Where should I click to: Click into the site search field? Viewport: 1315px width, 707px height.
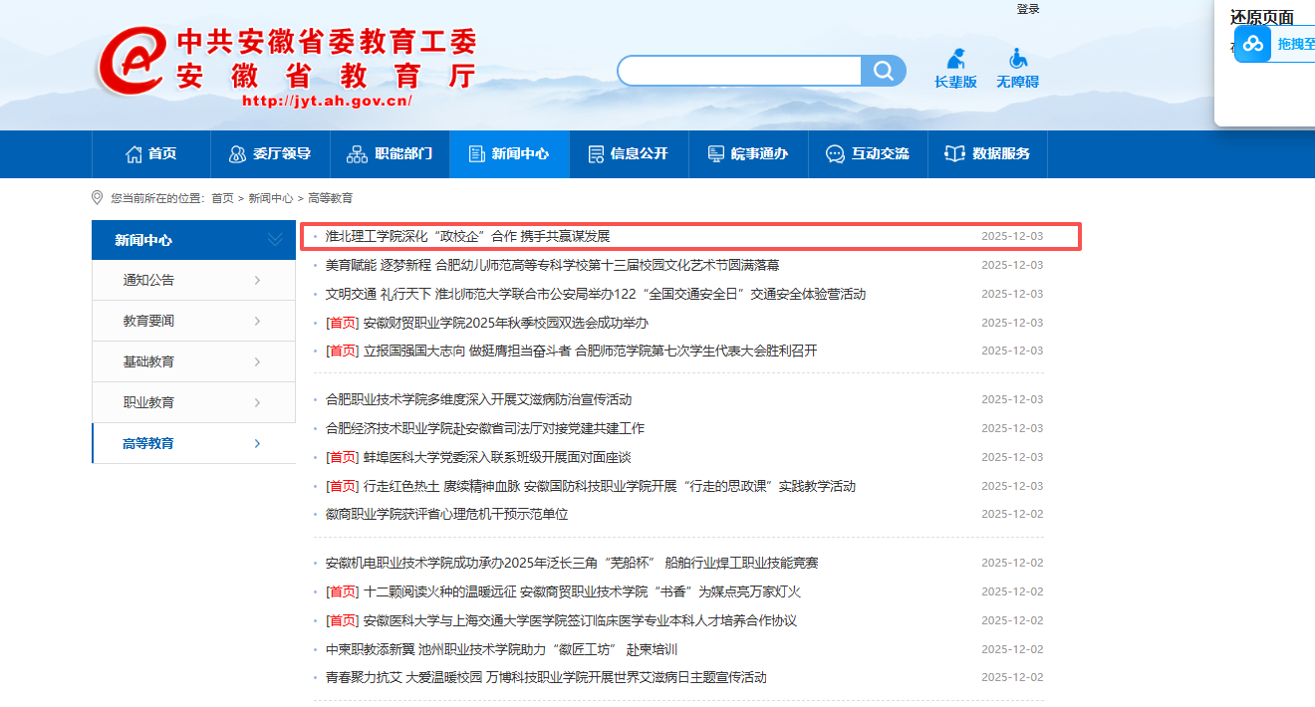pyautogui.click(x=739, y=71)
